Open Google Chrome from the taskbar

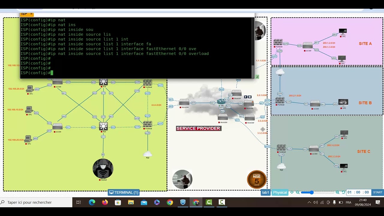point(170,202)
